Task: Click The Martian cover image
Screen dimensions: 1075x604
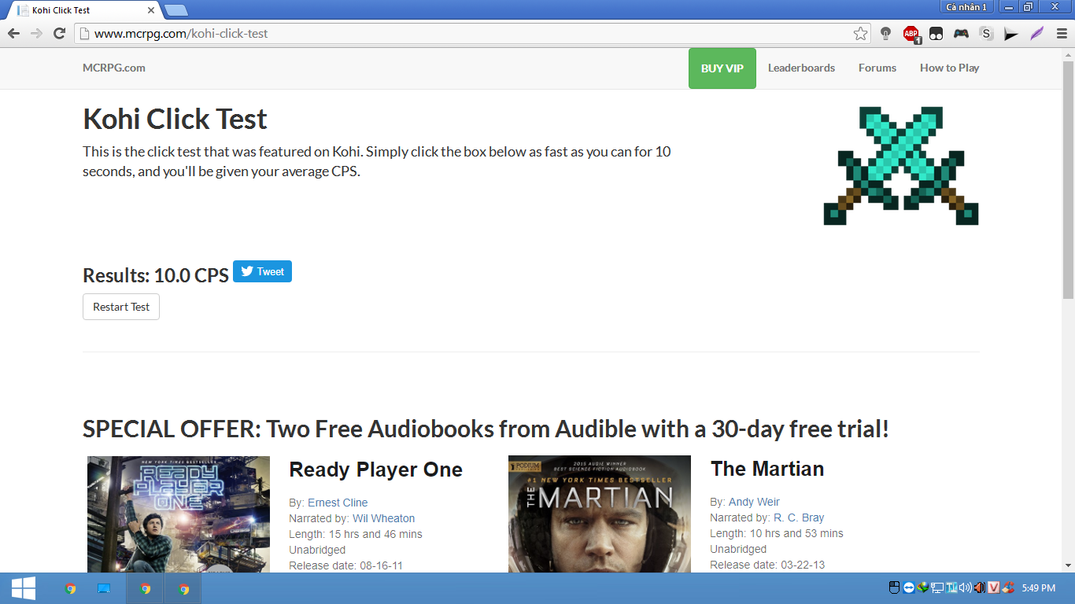Action: 600,514
